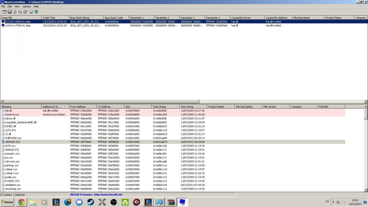Sort lower pane by Time Stamp column

point(166,107)
